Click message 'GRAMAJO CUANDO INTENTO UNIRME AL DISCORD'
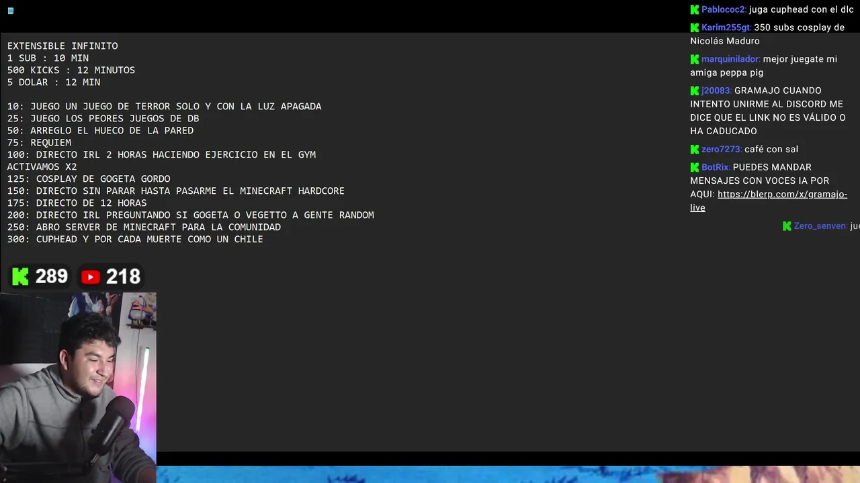This screenshot has height=483, width=860. (768, 111)
